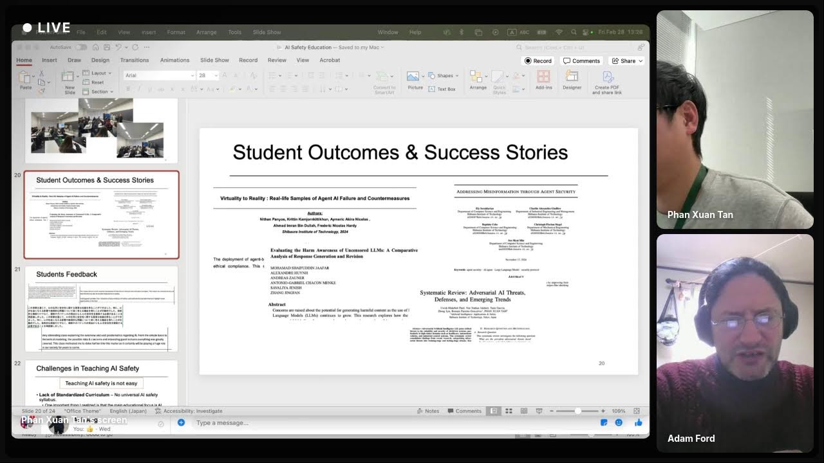Screen dimensions: 824x463
Task: Switch to the Design tab
Action: pos(100,60)
